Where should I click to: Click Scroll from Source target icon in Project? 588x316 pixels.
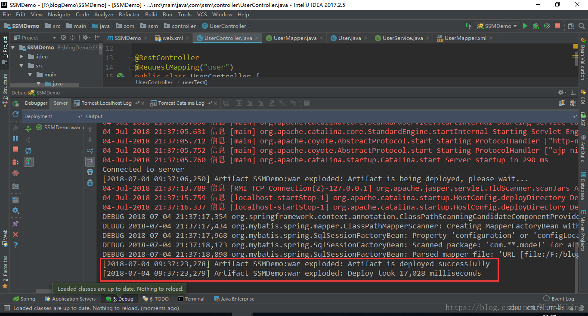[x=63, y=38]
